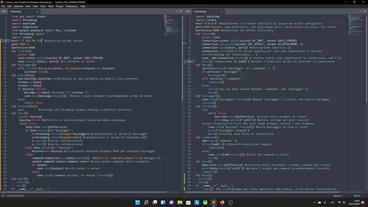
Task: Open the tab list dropdown in left pane
Action: pyautogui.click(x=181, y=11)
